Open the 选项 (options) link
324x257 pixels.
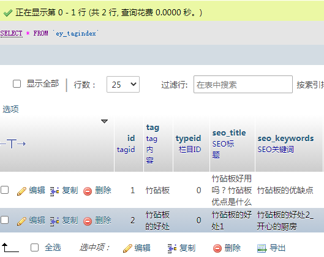[10, 109]
